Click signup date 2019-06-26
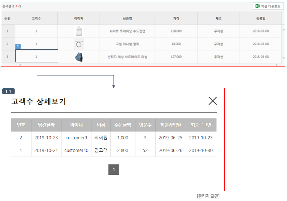This screenshot has height=201, width=287. coord(170,151)
